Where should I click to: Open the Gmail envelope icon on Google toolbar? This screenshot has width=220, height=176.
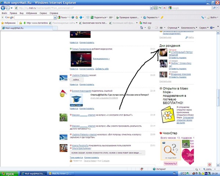coord(88,17)
